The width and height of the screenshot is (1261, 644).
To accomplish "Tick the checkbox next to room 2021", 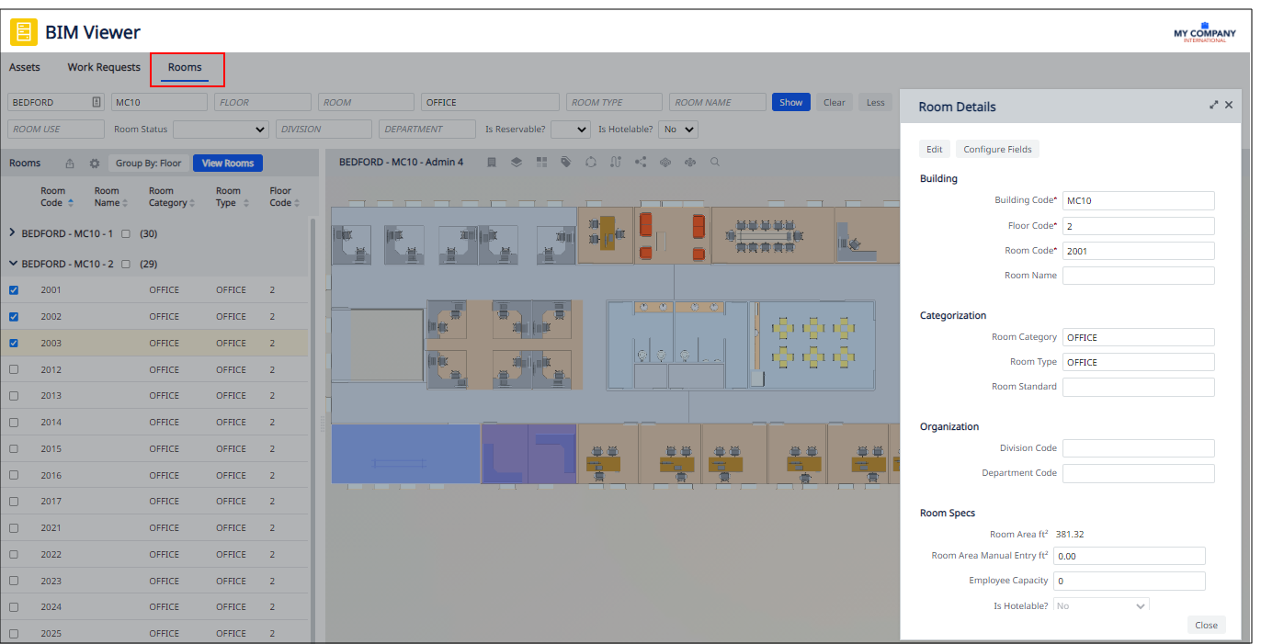I will [x=12, y=527].
